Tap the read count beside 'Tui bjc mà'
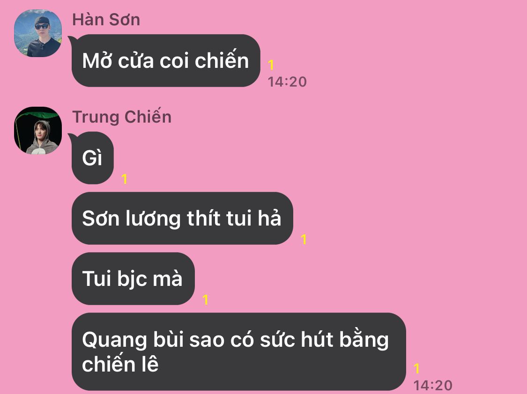Image resolution: width=527 pixels, height=394 pixels. (x=205, y=300)
